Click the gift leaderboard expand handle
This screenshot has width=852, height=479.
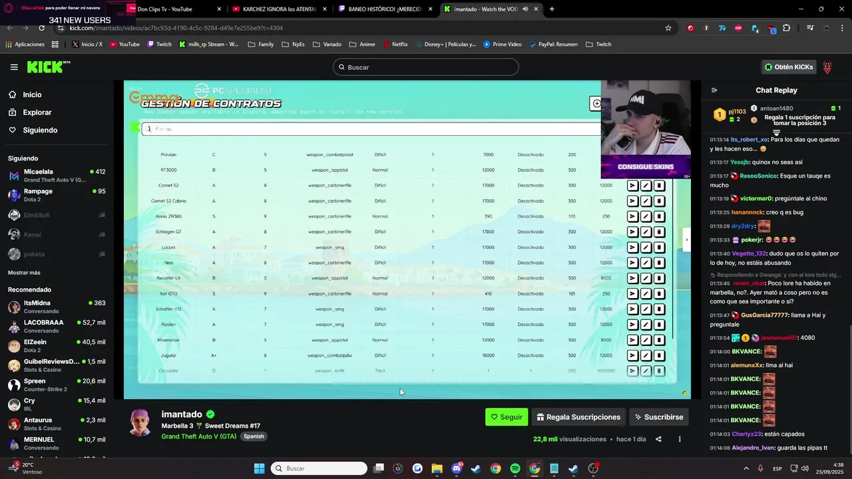pos(776,134)
